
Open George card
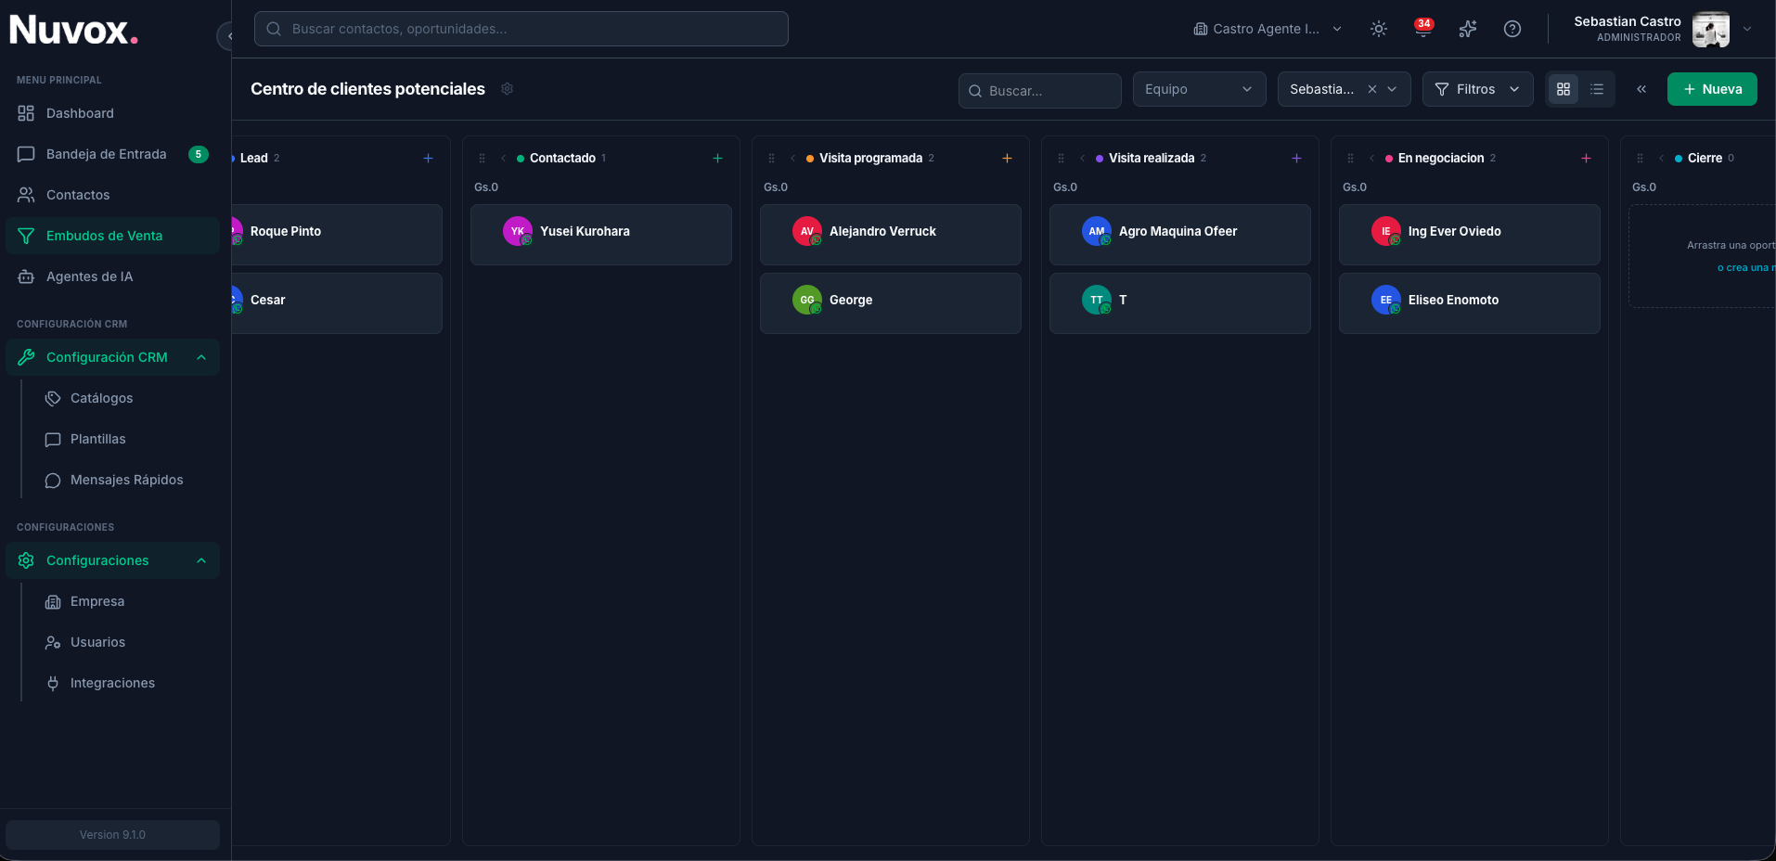click(891, 303)
